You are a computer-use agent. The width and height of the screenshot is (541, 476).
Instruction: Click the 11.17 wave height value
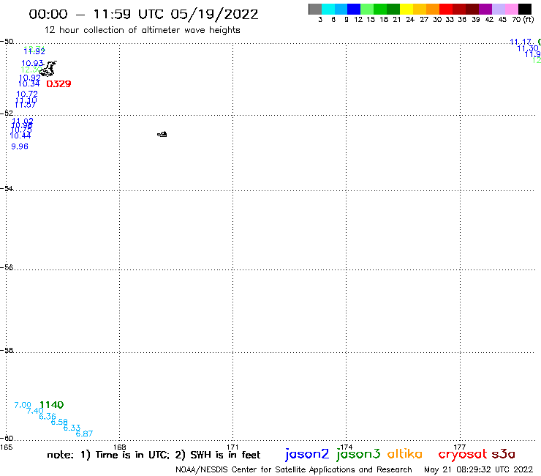point(521,42)
